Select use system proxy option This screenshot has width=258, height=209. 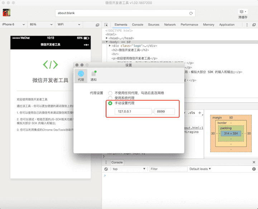click(x=110, y=98)
